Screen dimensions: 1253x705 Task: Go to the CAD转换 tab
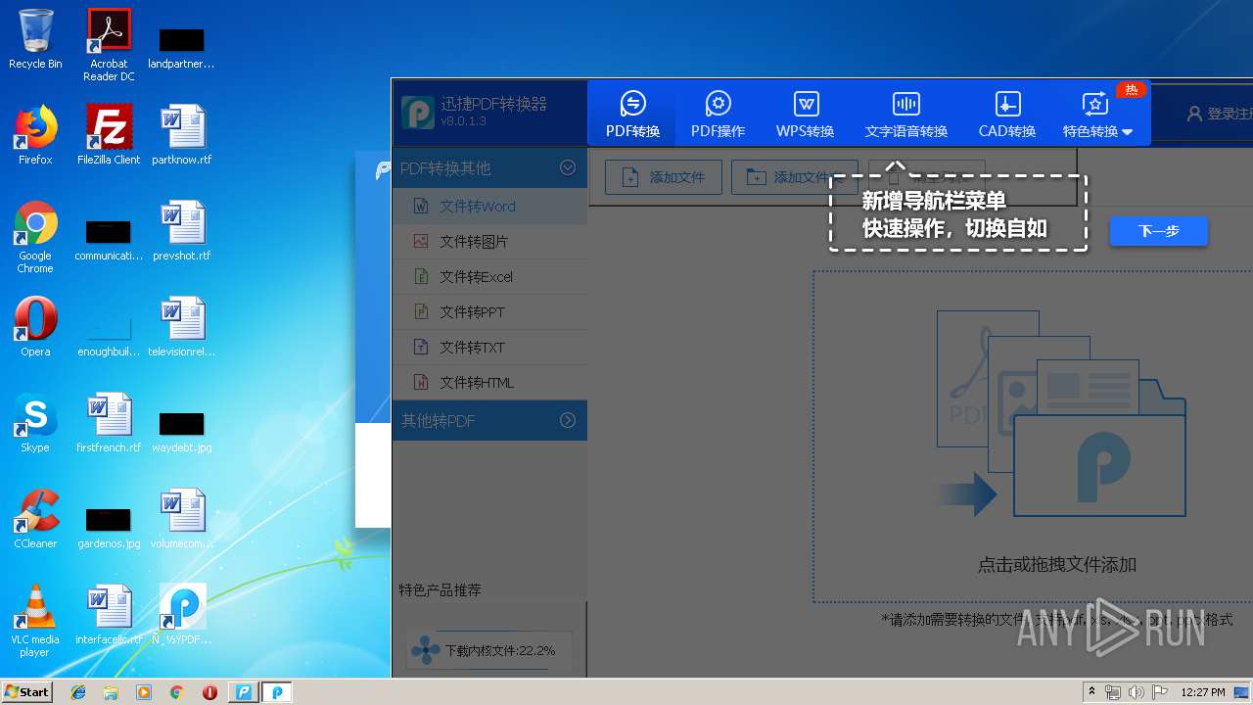pyautogui.click(x=1006, y=114)
